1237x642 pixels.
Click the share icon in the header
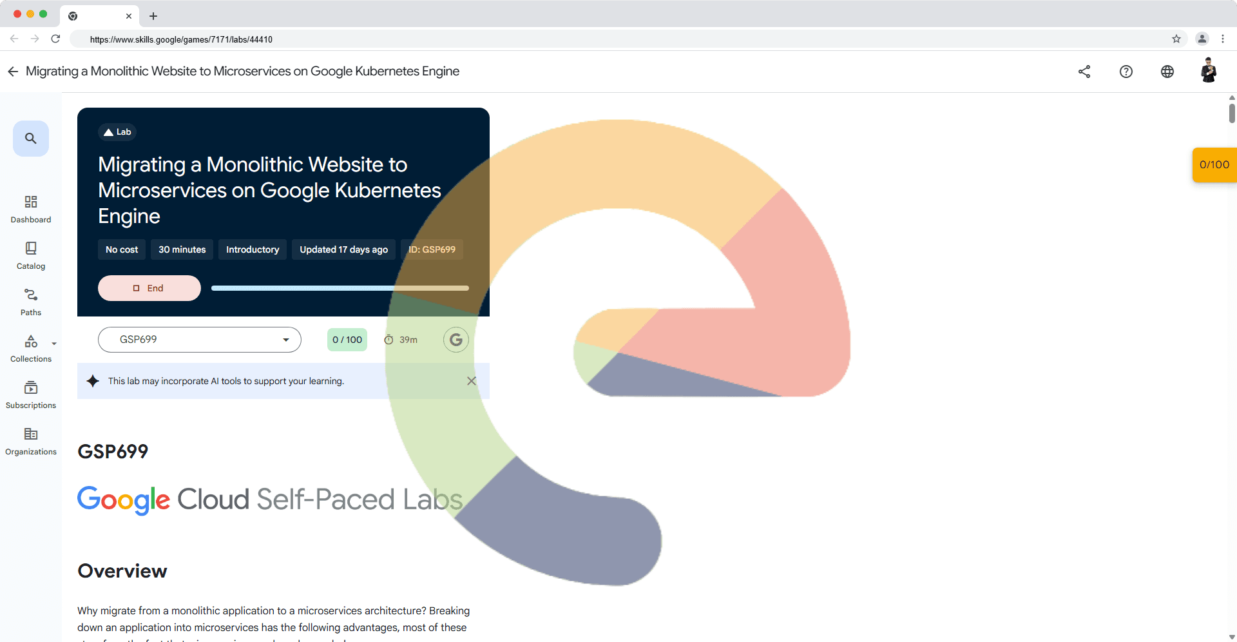[1084, 72]
